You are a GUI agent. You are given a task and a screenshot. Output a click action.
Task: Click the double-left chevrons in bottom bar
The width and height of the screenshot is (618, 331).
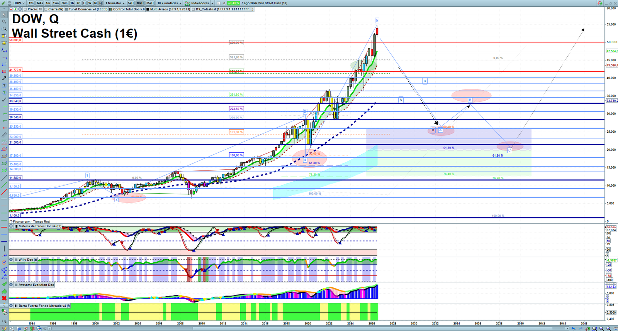(44, 329)
